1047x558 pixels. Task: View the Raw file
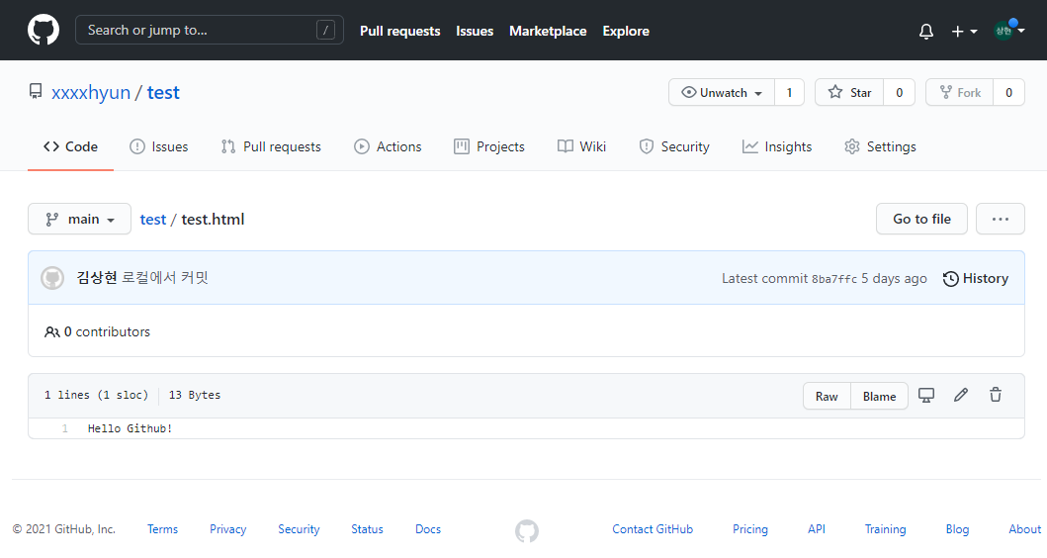coord(827,397)
